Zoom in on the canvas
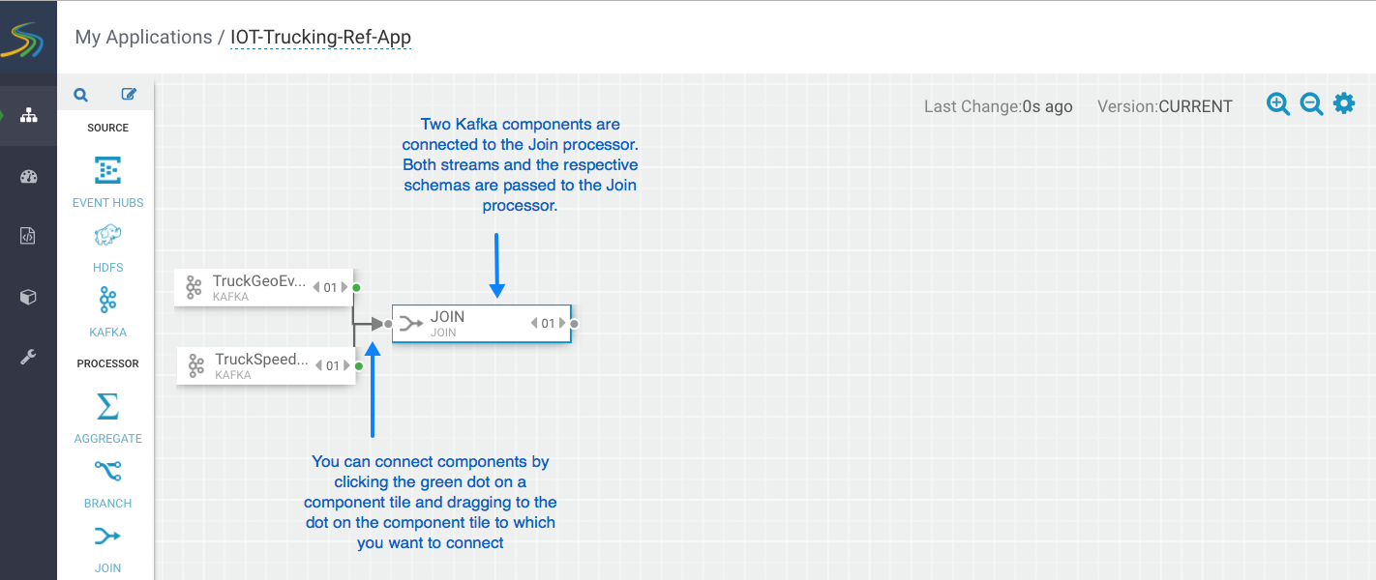This screenshot has width=1376, height=580. point(1278,104)
